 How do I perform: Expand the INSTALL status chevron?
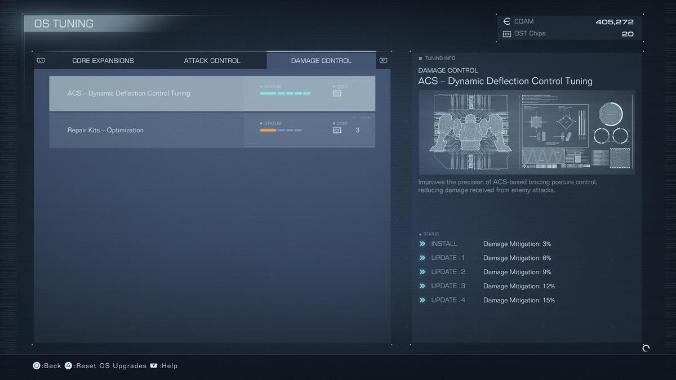[x=422, y=244]
